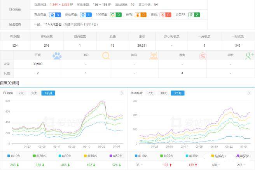Toggle 前50名 series in PC chart legend
This screenshot has height=171, width=255.
116,156
